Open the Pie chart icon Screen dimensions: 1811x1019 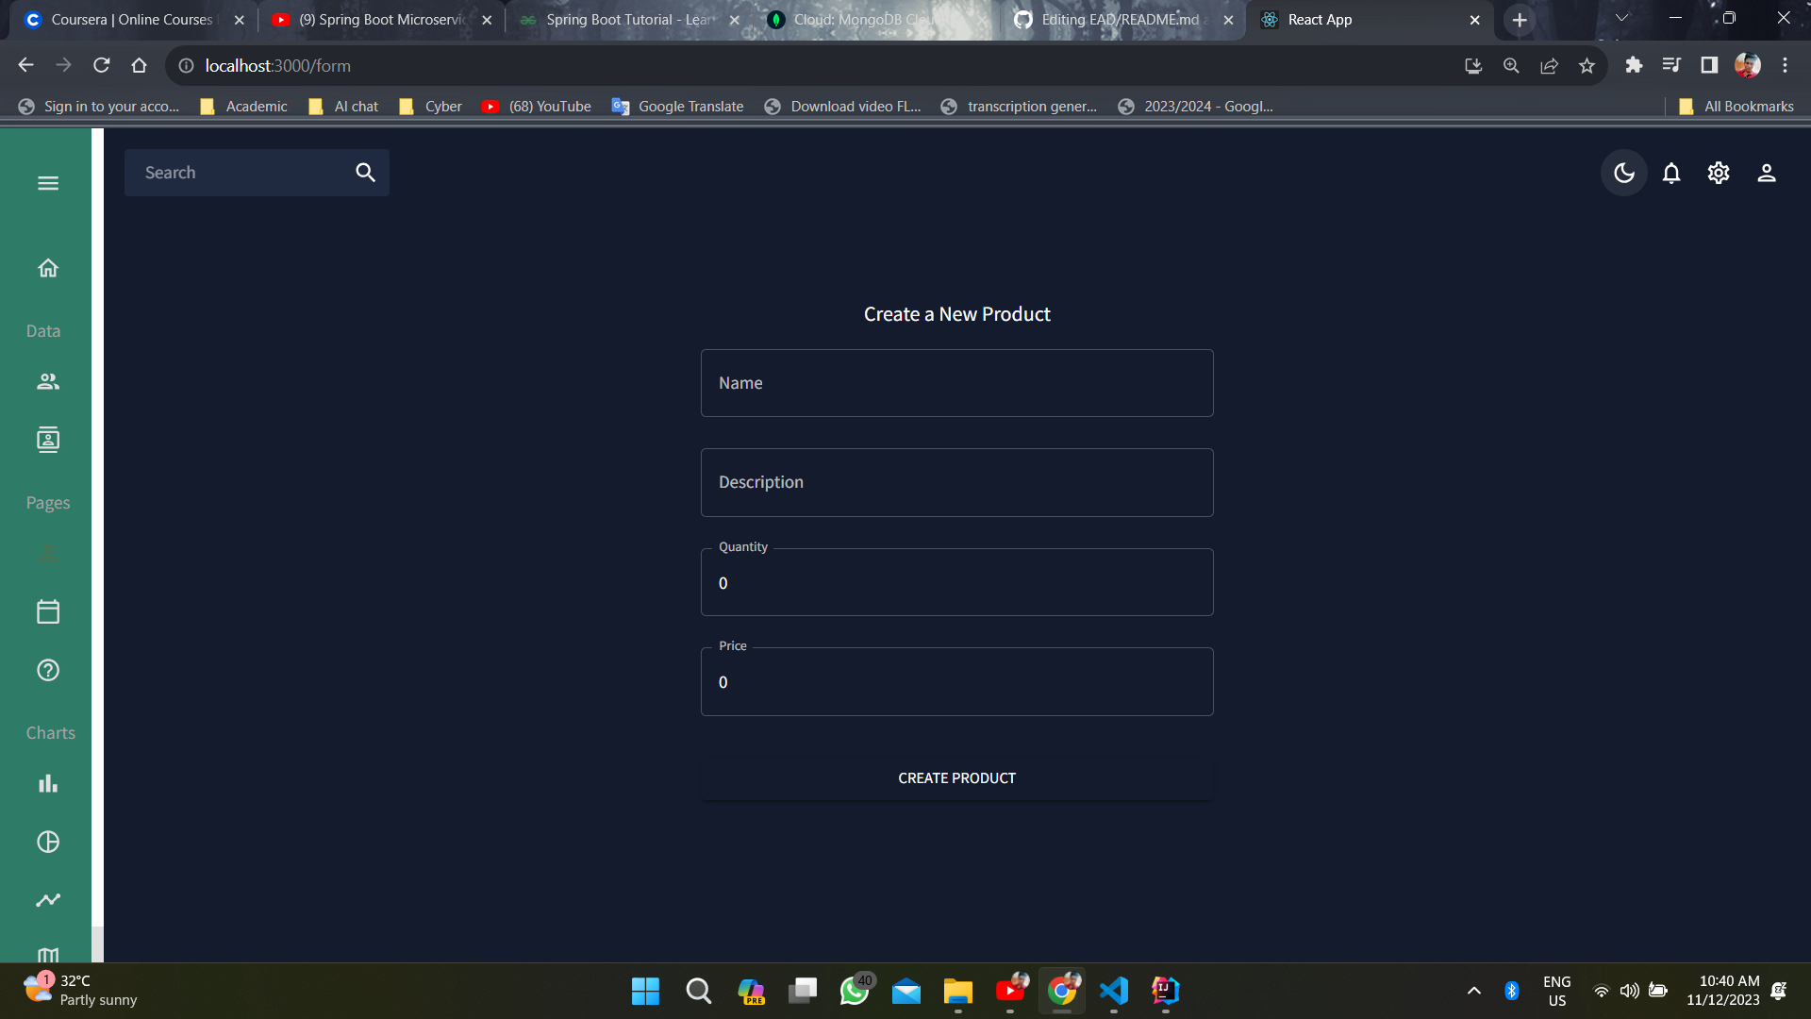[x=47, y=842]
